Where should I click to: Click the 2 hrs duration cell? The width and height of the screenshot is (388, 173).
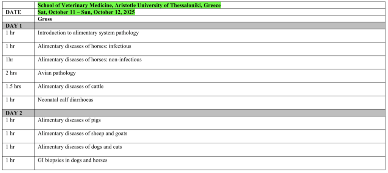point(18,76)
